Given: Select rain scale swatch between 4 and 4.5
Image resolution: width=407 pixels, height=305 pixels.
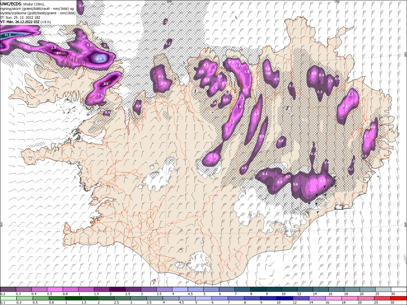Looking at the screenshot, I should click(x=171, y=298).
